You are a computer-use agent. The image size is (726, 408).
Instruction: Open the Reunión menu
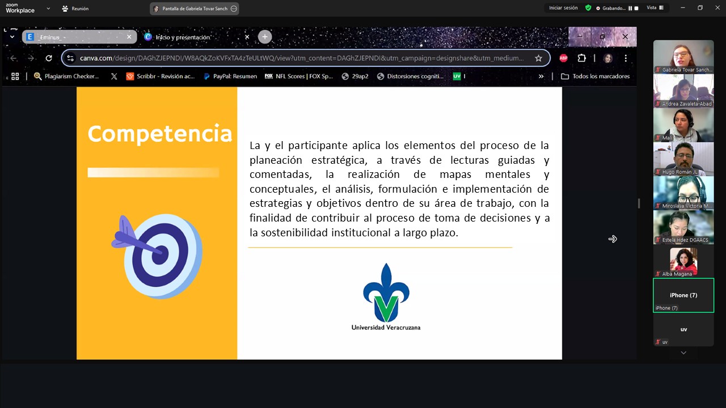pos(75,8)
